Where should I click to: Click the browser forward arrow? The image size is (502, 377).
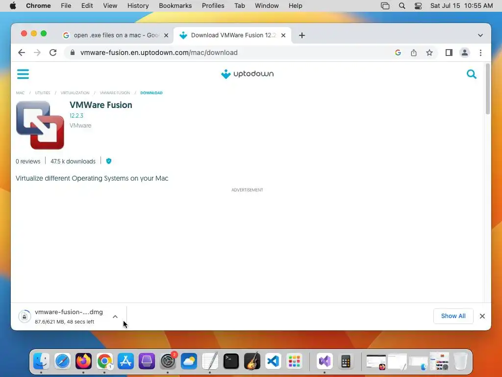(37, 53)
